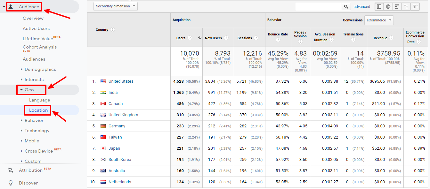
Task: Click the table search input field
Action: pyautogui.click(x=319, y=6)
